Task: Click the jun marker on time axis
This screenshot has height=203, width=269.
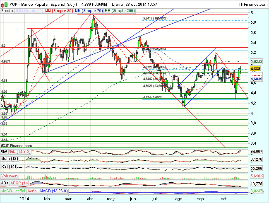Action: coord(133,199)
